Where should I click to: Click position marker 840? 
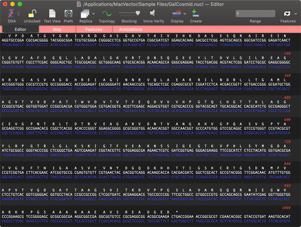287,164
